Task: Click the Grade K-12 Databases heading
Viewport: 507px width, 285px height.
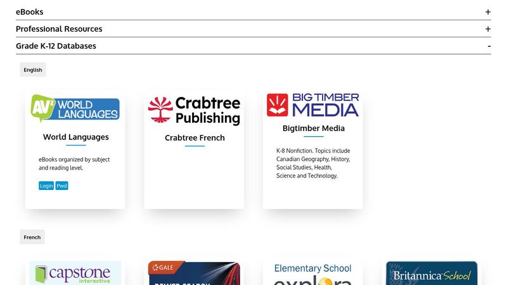Action: [x=56, y=46]
